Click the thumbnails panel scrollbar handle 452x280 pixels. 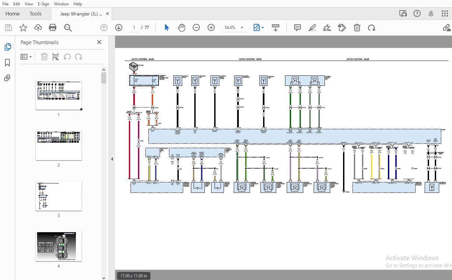tap(104, 78)
